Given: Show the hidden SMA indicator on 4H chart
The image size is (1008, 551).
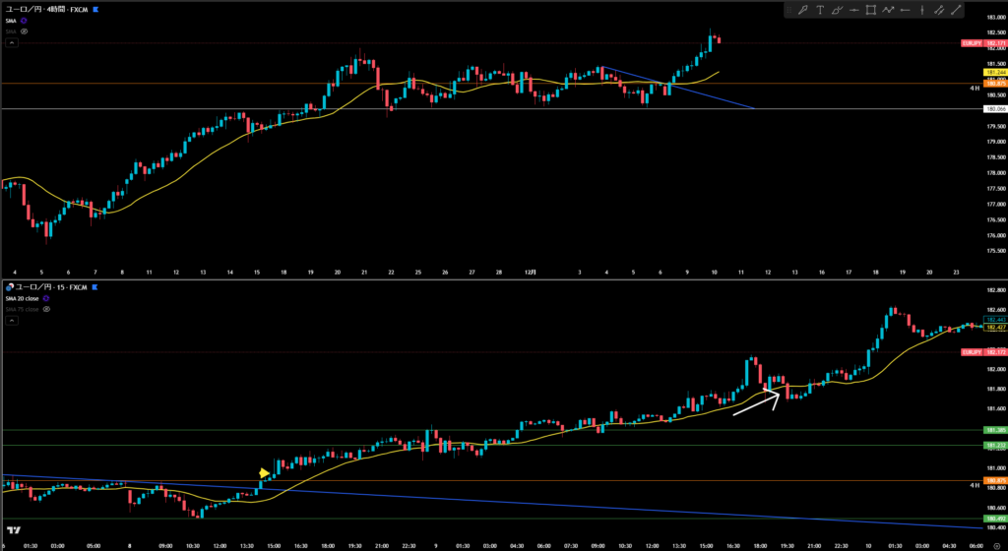Looking at the screenshot, I should (24, 31).
